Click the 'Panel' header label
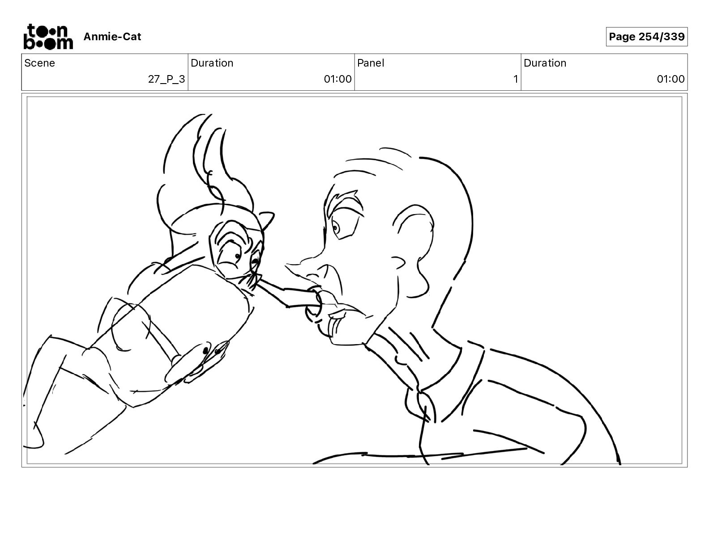The width and height of the screenshot is (709, 547). (x=371, y=63)
